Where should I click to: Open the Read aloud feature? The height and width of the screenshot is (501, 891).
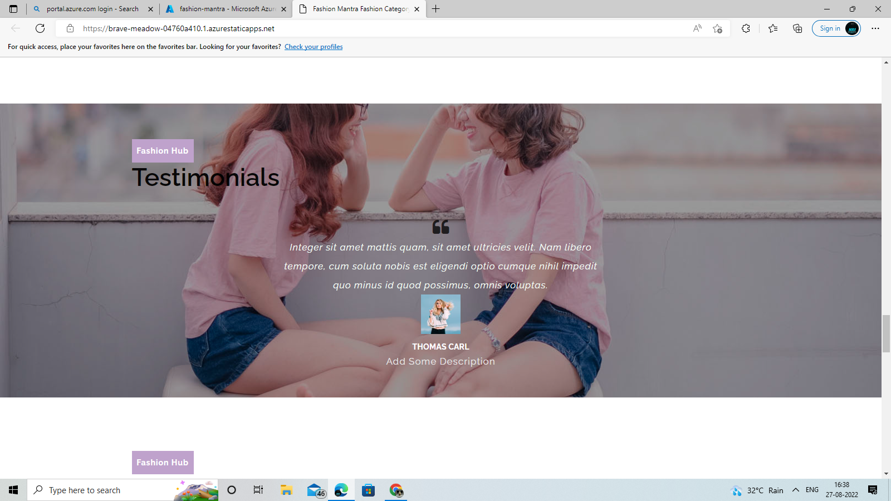click(x=697, y=28)
